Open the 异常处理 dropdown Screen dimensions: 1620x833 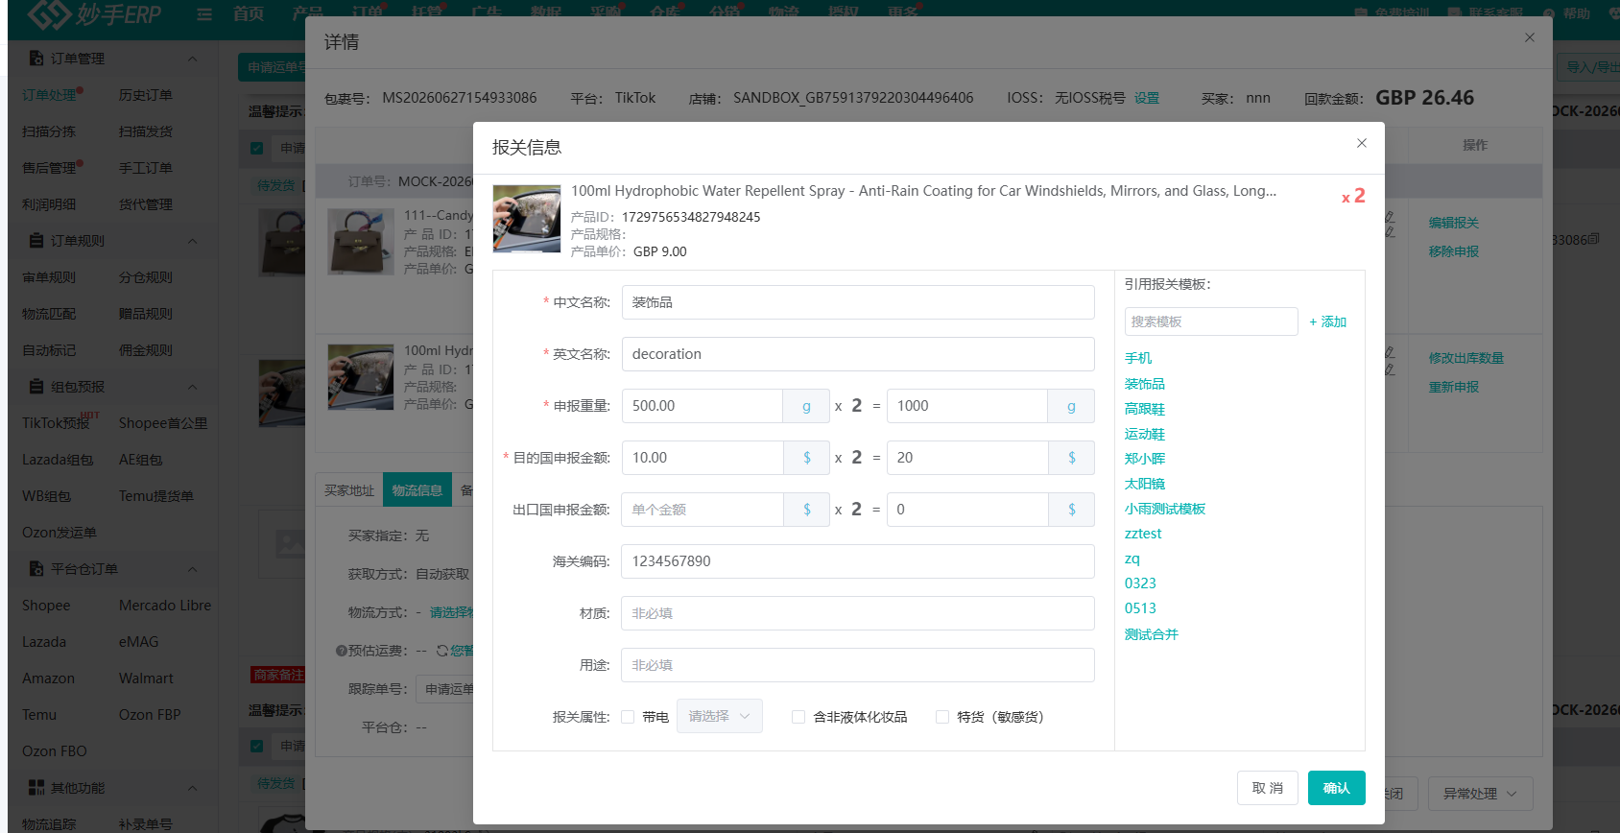[x=1480, y=794]
